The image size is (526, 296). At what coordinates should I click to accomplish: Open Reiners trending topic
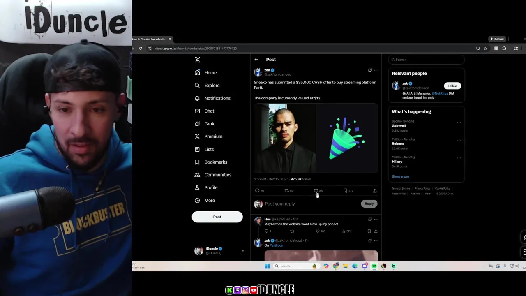(398, 144)
